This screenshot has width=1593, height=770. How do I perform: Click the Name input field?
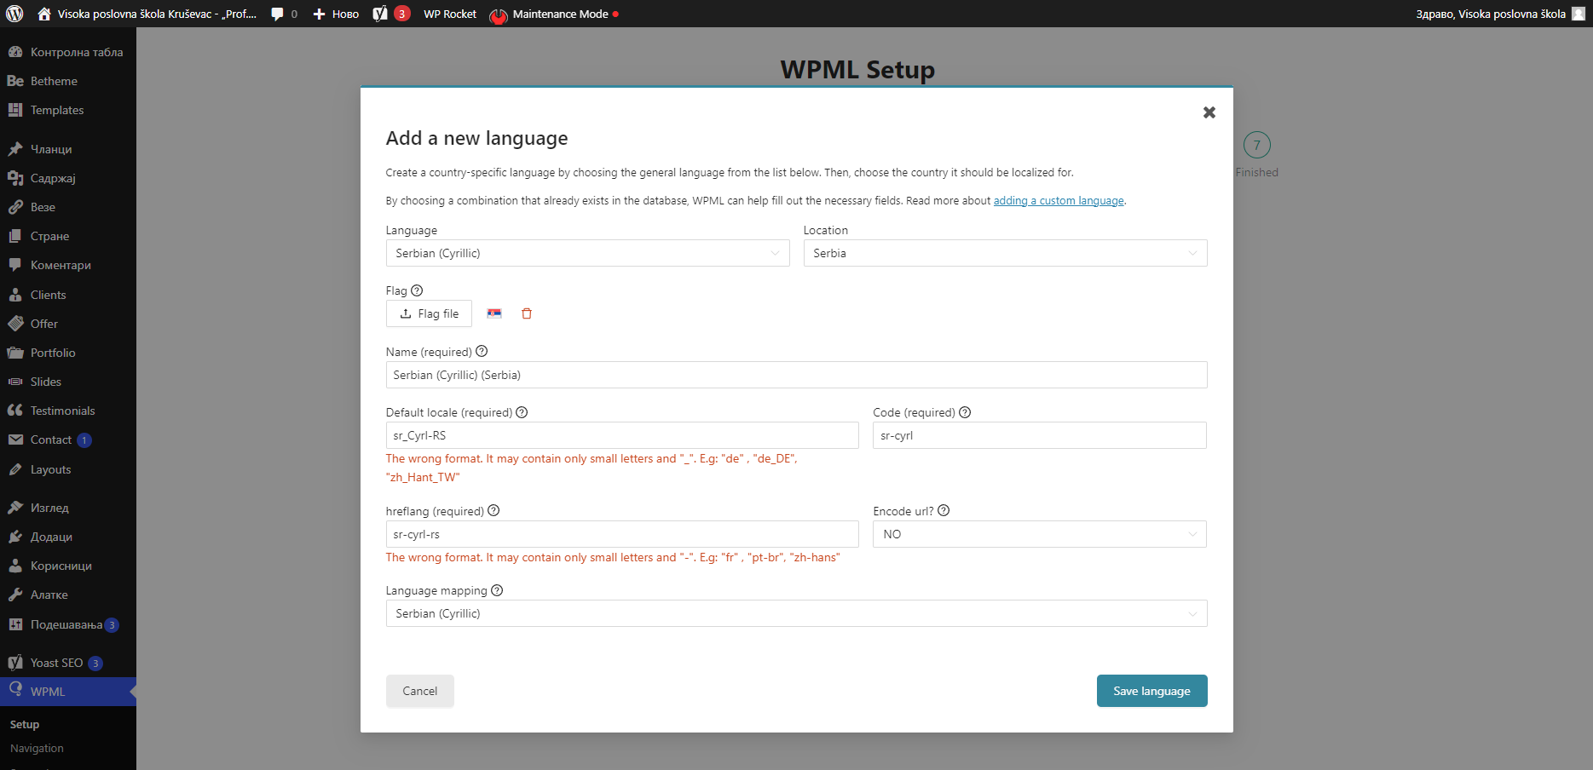pos(796,375)
